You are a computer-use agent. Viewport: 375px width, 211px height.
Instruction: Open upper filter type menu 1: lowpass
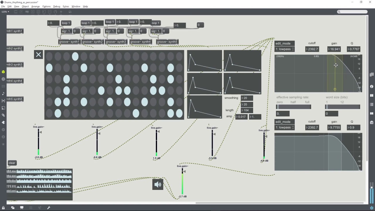[x=284, y=49]
